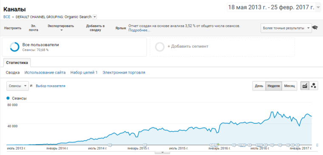
Task: Click the июль 2013 г. axis label
Action: [x=17, y=148]
